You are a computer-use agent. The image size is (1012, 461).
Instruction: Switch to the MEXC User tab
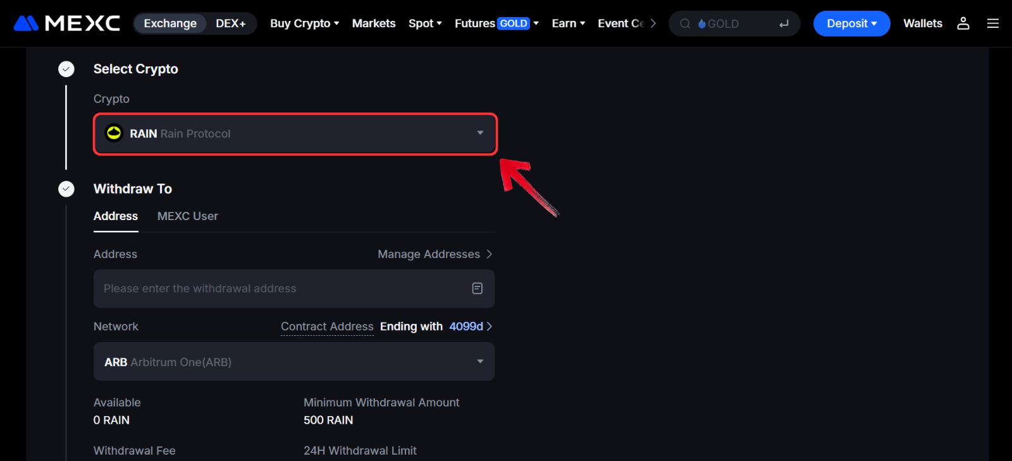[x=187, y=216]
